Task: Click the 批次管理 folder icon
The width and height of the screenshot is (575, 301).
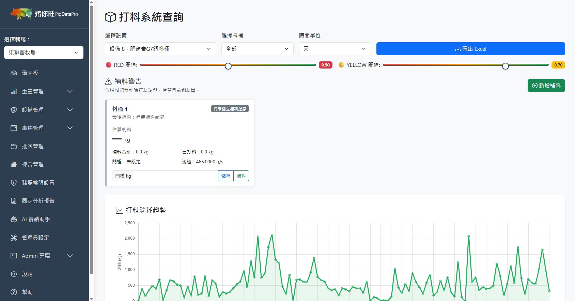Action: click(x=14, y=146)
